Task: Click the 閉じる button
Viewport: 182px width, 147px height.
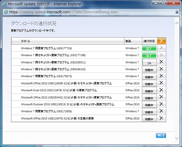Action: [161, 136]
